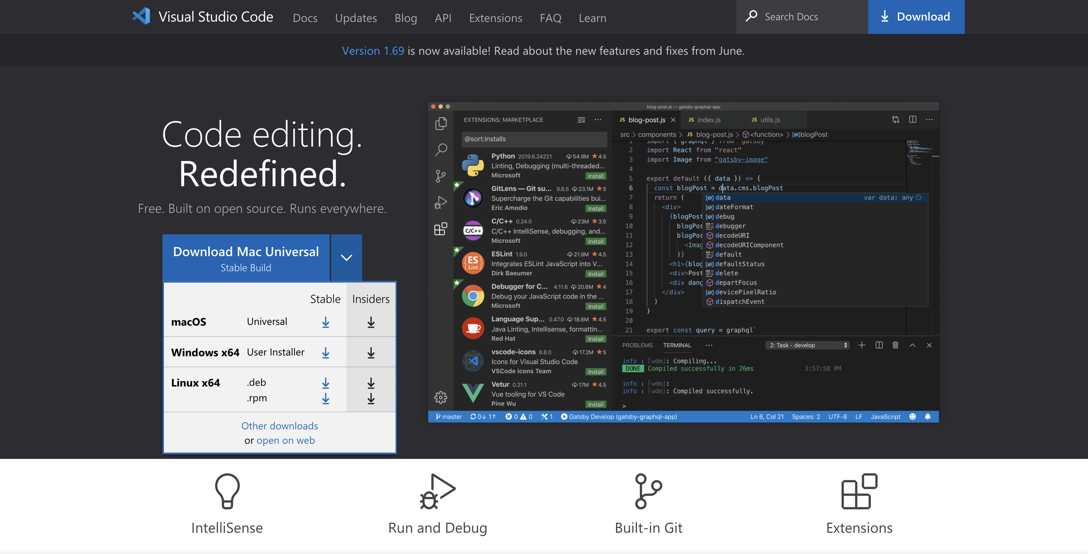This screenshot has width=1088, height=554.
Task: Expand the download options chevron button
Action: tap(346, 258)
